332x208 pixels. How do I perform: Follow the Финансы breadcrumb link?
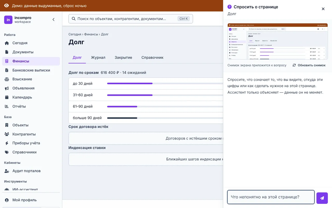[91, 34]
